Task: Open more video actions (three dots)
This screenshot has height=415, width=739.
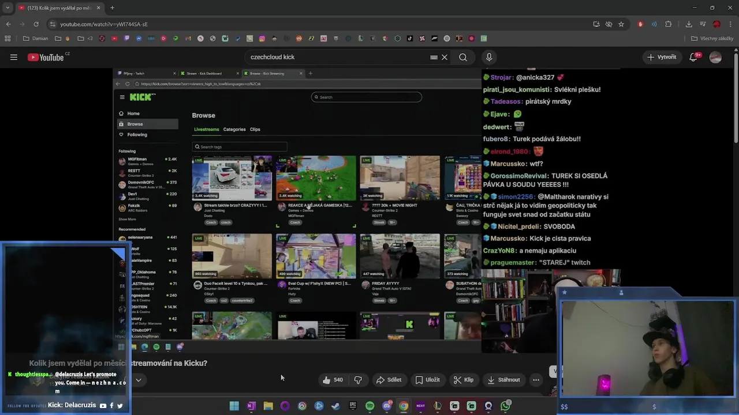Action: (x=536, y=380)
